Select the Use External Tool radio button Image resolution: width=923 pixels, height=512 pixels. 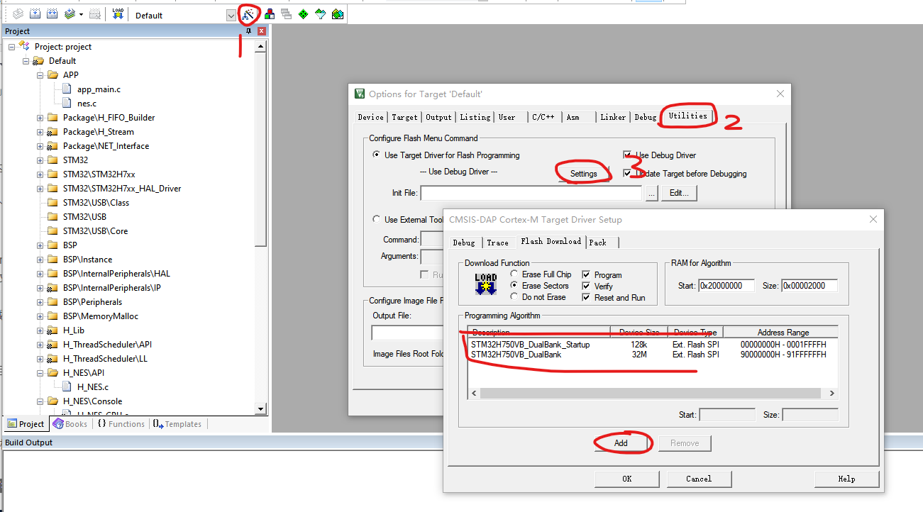coord(377,220)
